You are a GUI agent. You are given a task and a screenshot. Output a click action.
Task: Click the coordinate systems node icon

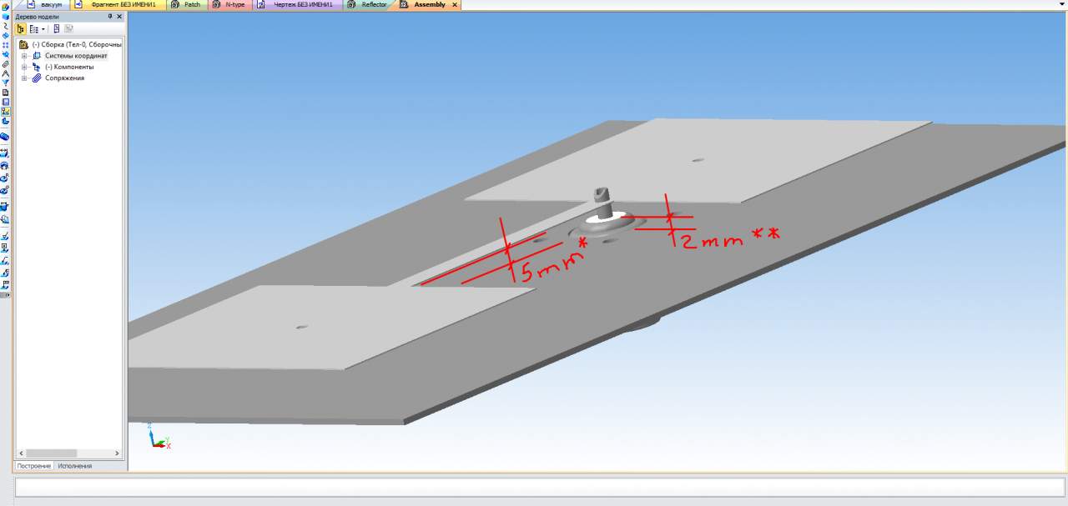pos(37,56)
